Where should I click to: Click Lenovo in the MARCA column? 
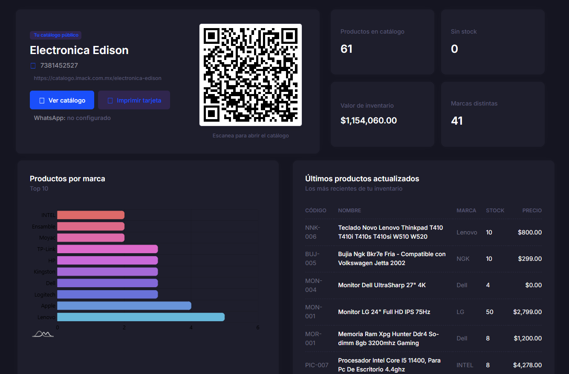(x=467, y=232)
